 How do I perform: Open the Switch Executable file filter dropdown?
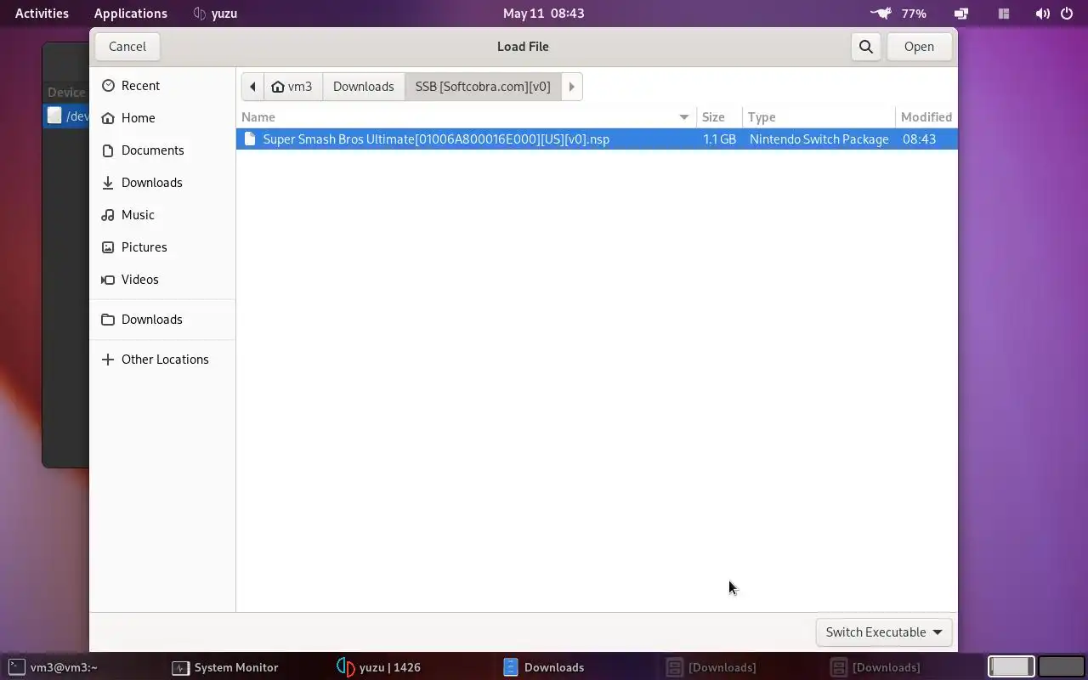pos(884,632)
